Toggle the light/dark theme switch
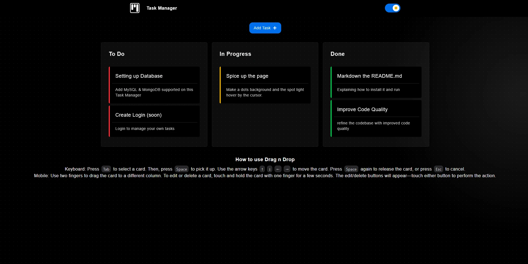The width and height of the screenshot is (528, 264). click(392, 8)
